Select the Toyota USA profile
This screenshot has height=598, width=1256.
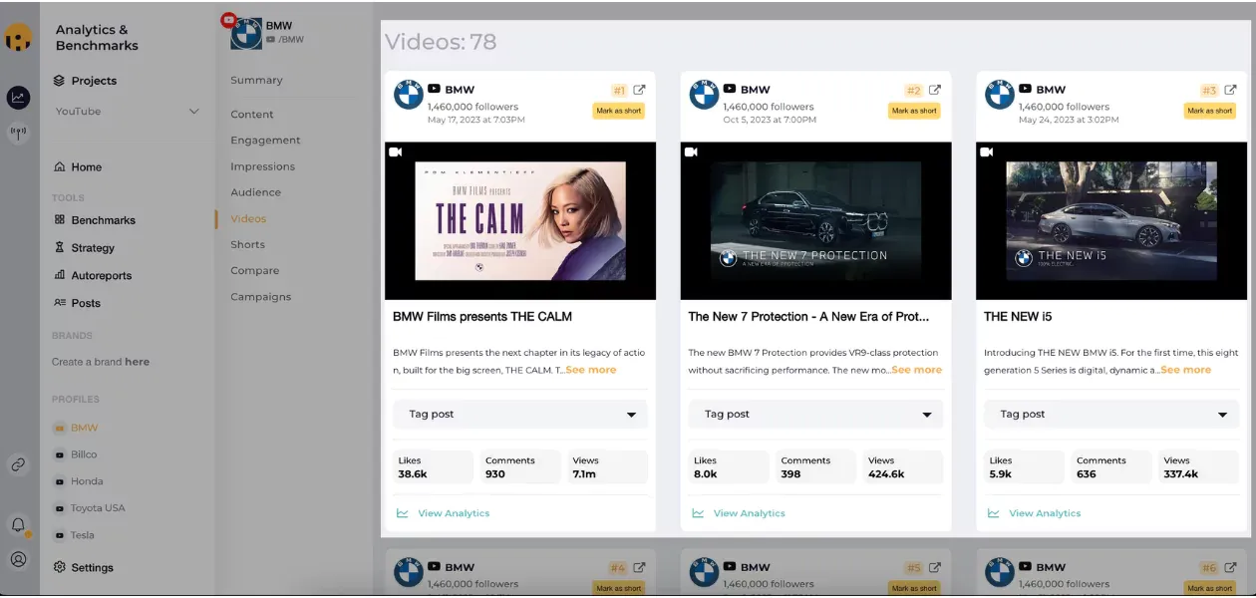pos(98,508)
